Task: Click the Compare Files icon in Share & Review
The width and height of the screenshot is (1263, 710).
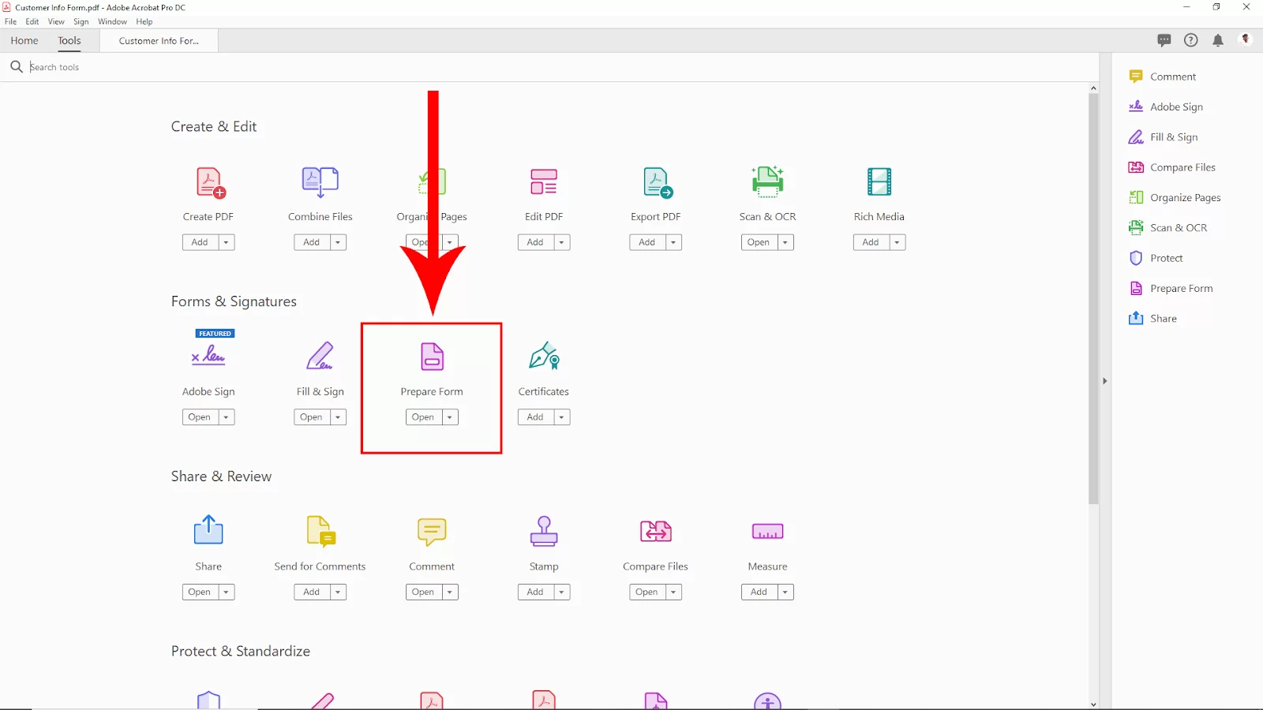Action: 656,531
